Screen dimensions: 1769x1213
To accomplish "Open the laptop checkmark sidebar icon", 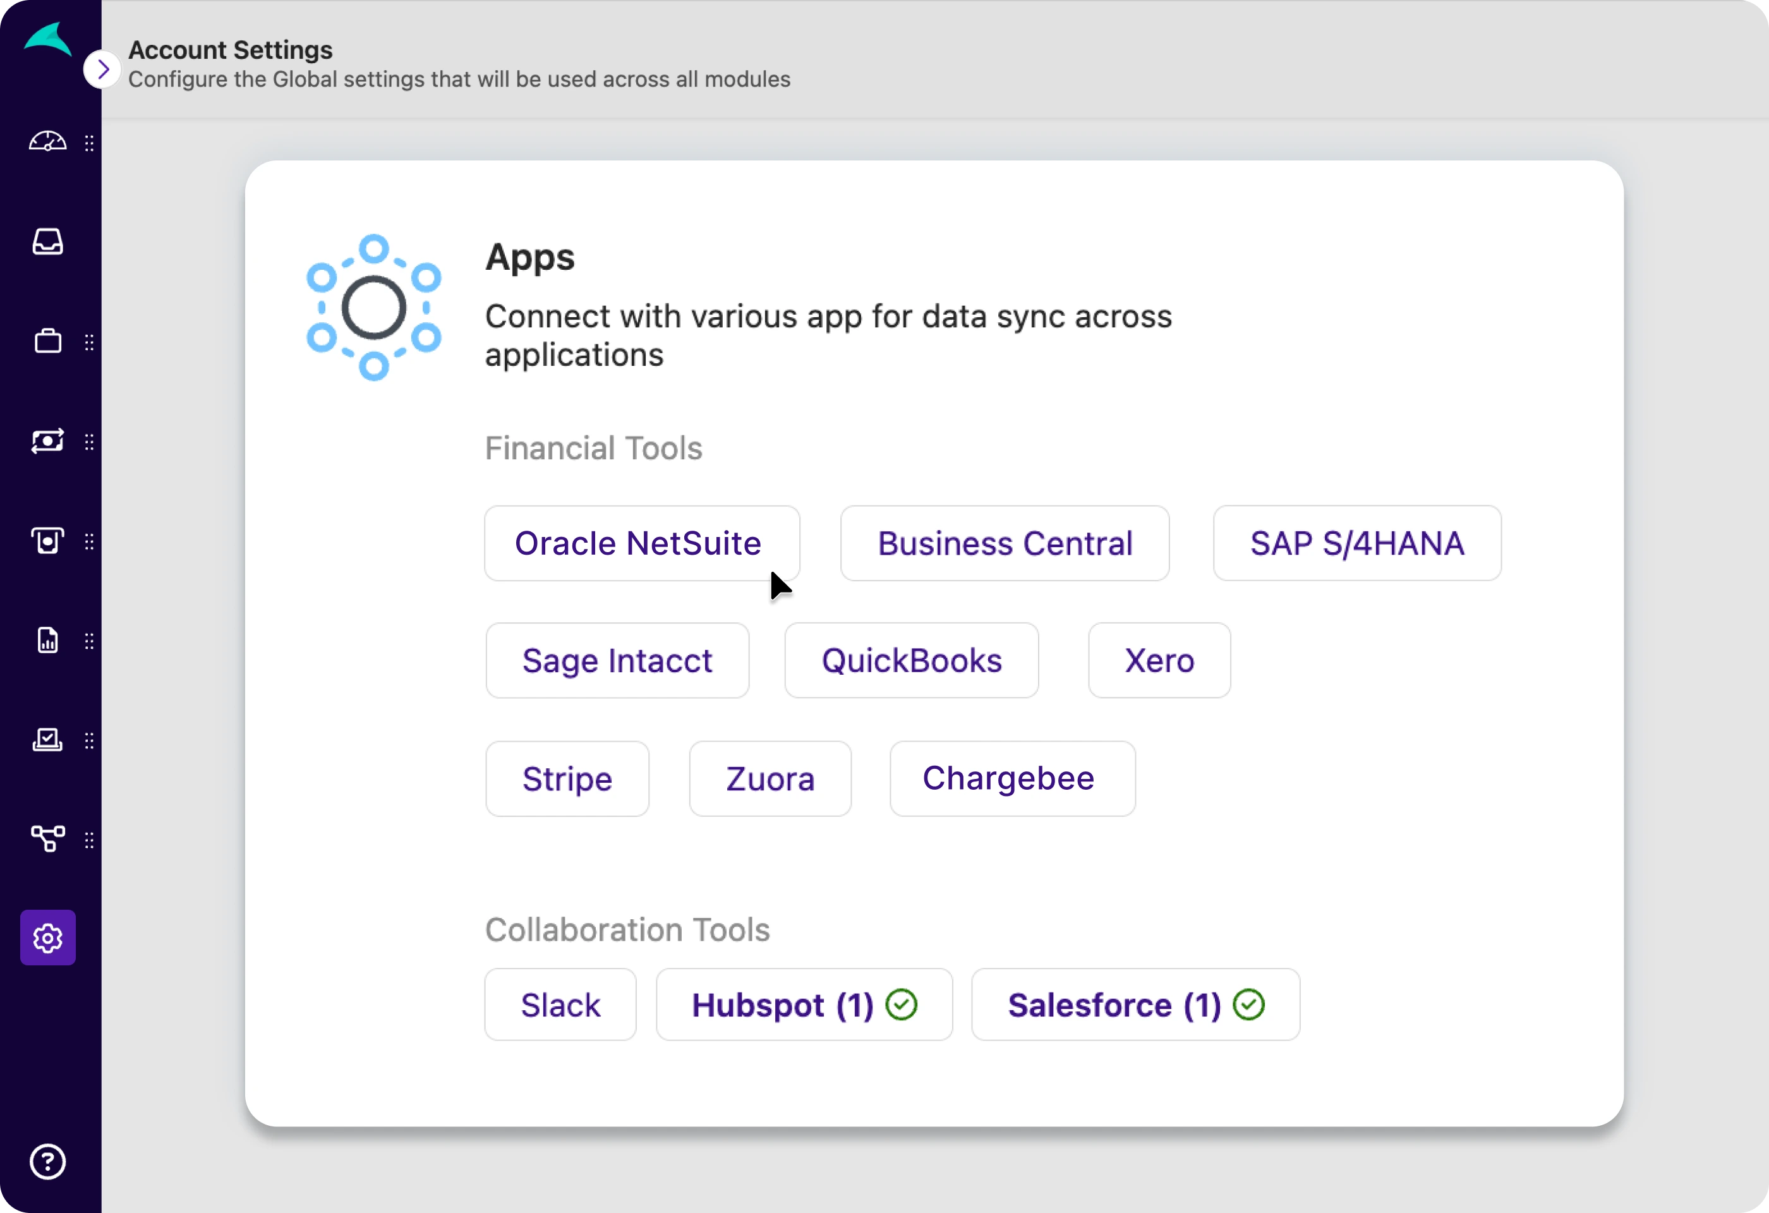I will 47,740.
